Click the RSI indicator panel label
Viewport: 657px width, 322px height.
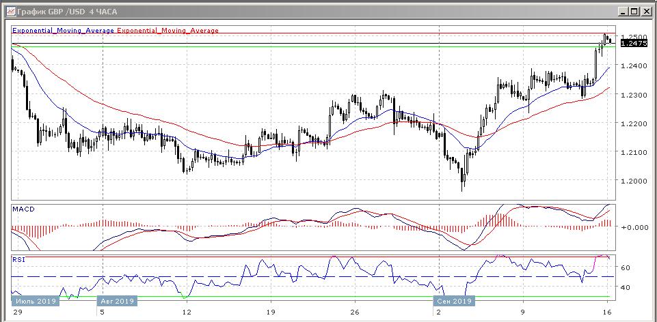click(19, 260)
